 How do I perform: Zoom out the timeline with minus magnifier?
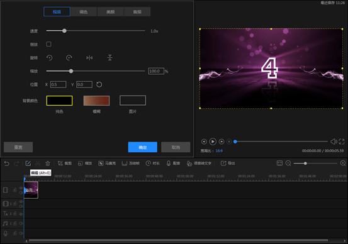[x=288, y=164]
